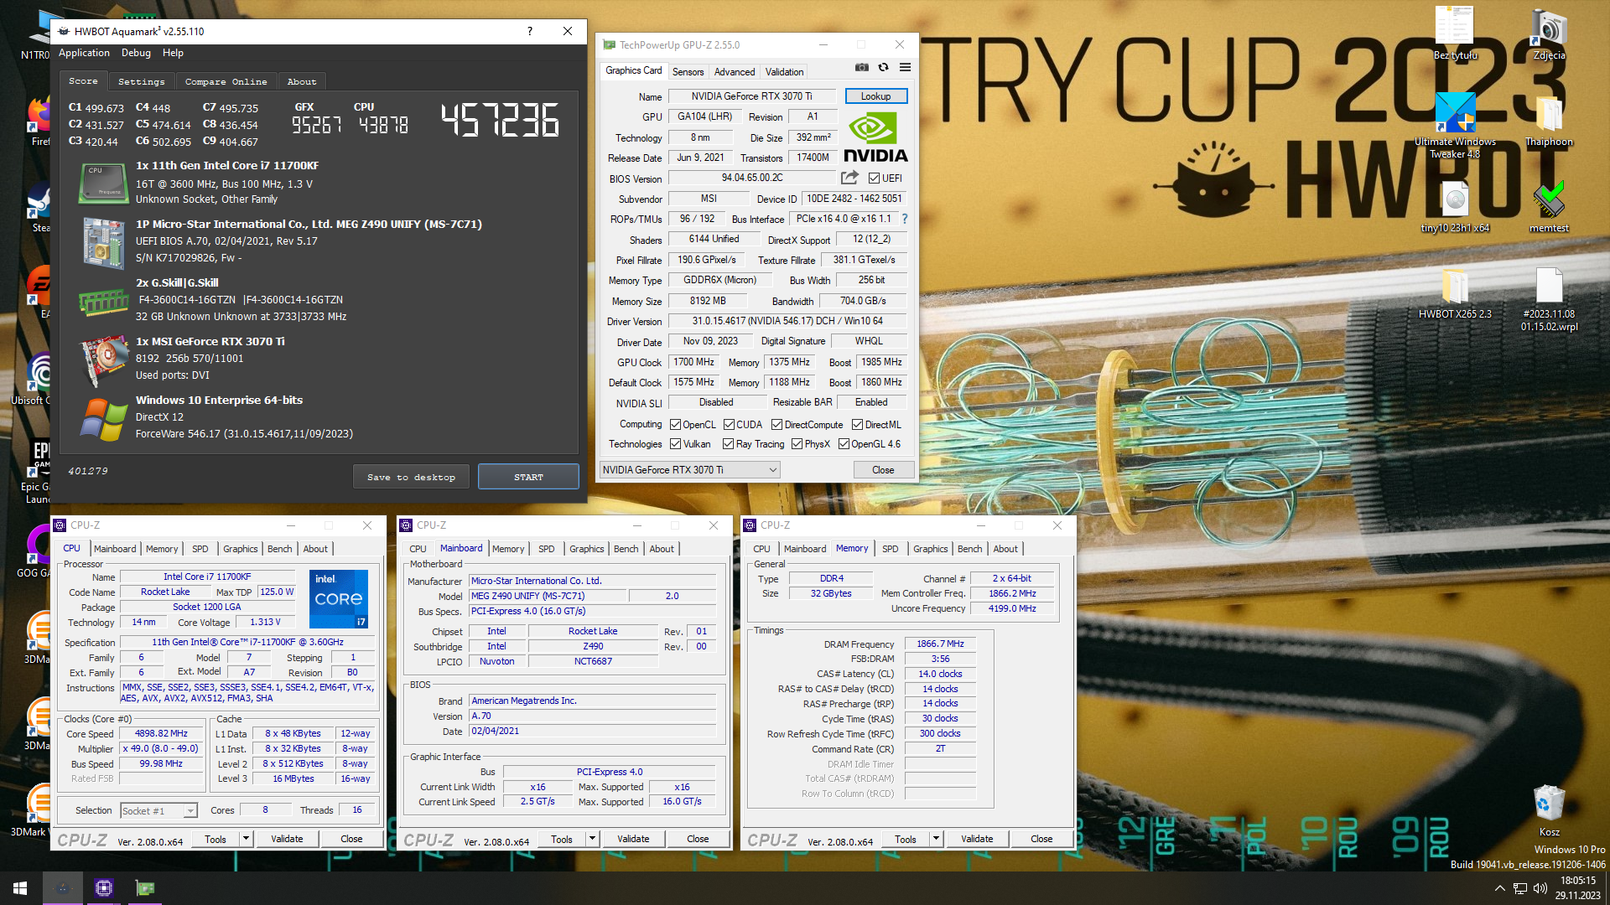Viewport: 1610px width, 905px height.
Task: Click the motherboard icon in Aquamark
Action: 103,243
